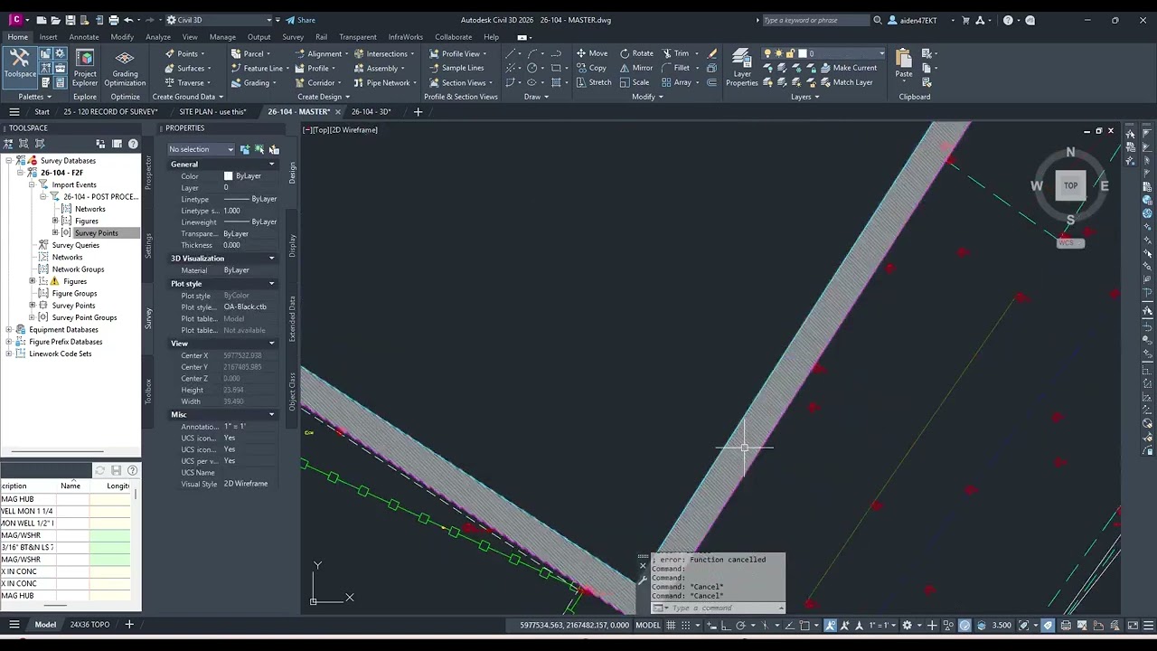Expand the Equipment Databases node
1157x651 pixels.
(9, 330)
